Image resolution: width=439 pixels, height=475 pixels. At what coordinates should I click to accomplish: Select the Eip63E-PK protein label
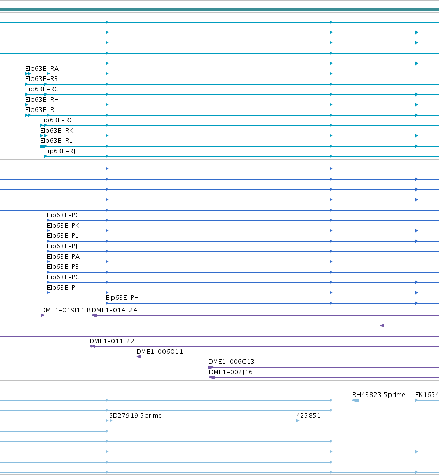[63, 226]
